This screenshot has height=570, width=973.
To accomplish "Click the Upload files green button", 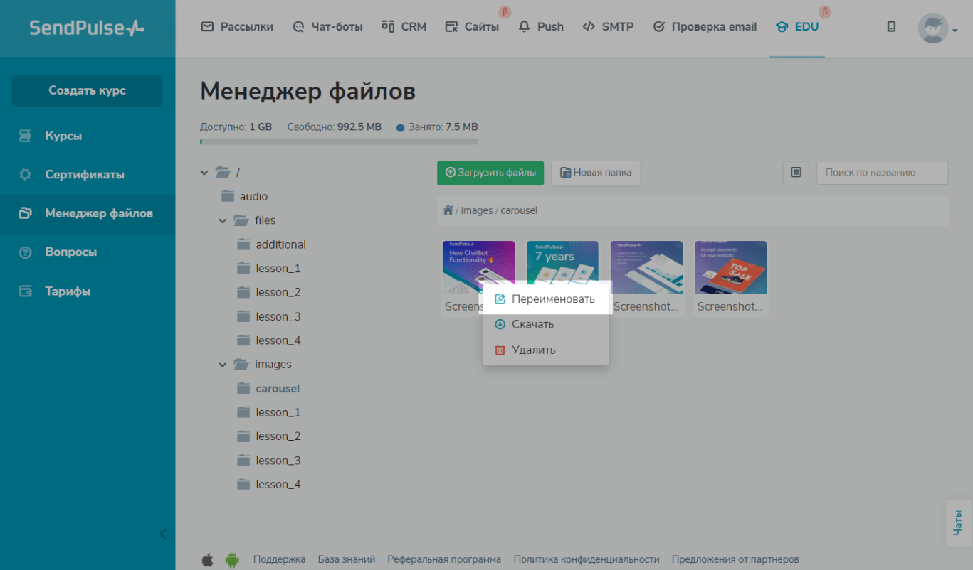I will [x=490, y=173].
